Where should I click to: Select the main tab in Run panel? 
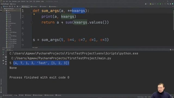(x=9, y=50)
